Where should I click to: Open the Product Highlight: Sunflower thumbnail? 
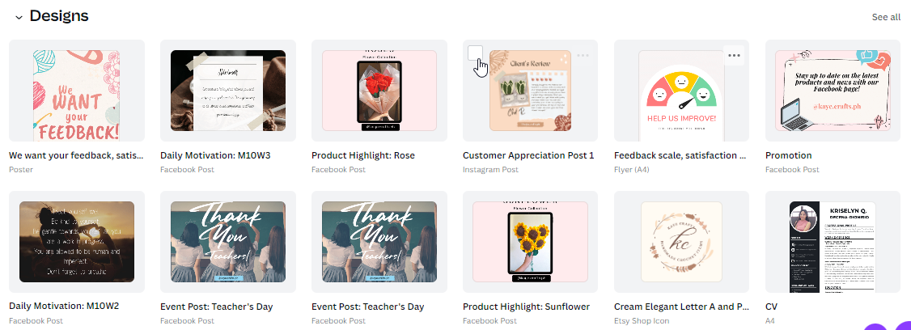tap(531, 242)
